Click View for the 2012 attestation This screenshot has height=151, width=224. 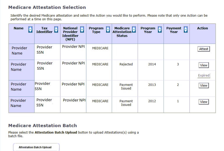coord(204,102)
